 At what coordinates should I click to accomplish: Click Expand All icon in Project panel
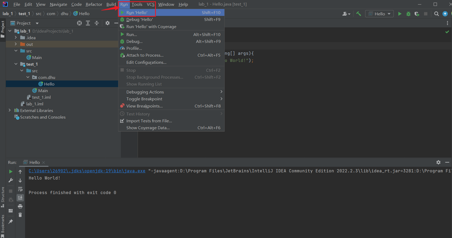pos(88,23)
